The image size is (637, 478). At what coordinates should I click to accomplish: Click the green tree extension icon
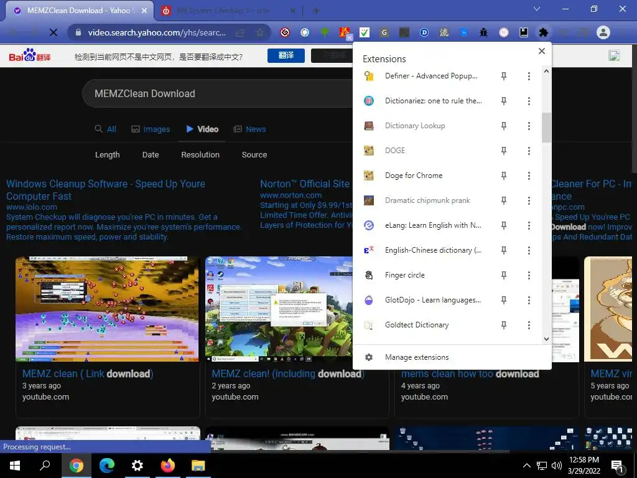[x=325, y=32]
